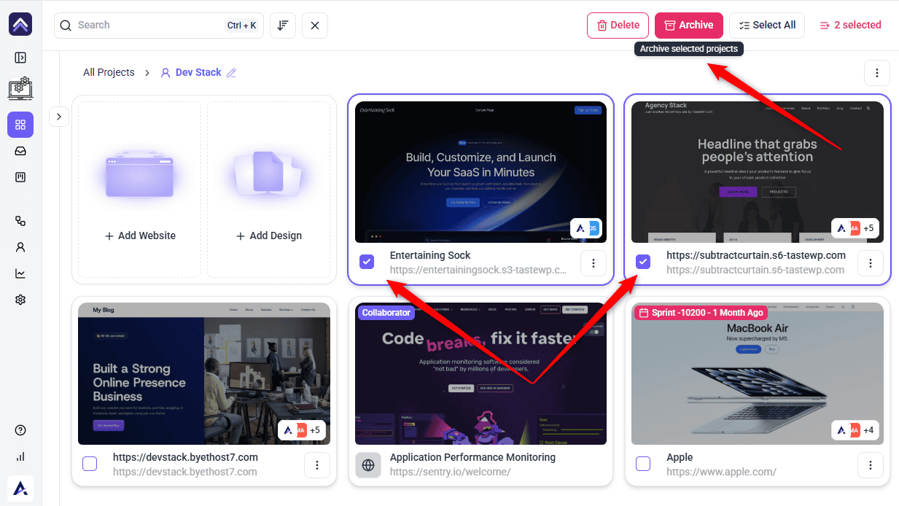The width and height of the screenshot is (899, 506).
Task: Click the Entertaining Sock title
Action: click(x=430, y=255)
